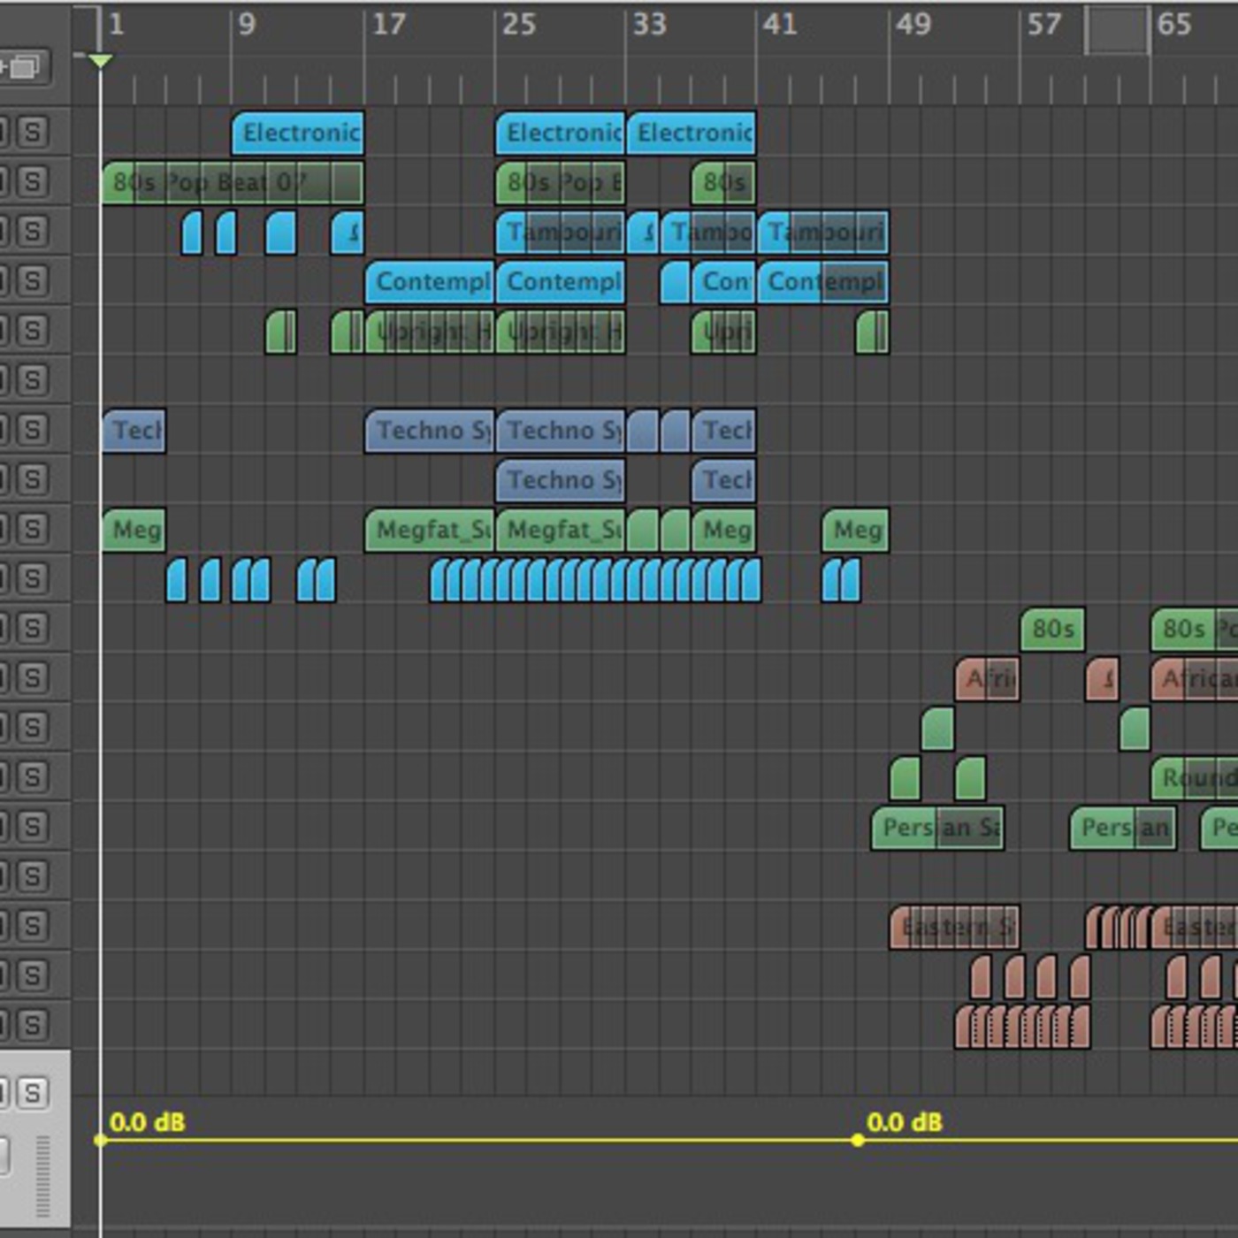Viewport: 1238px width, 1238px height.
Task: Select the Afri region near bar 53
Action: click(x=988, y=679)
